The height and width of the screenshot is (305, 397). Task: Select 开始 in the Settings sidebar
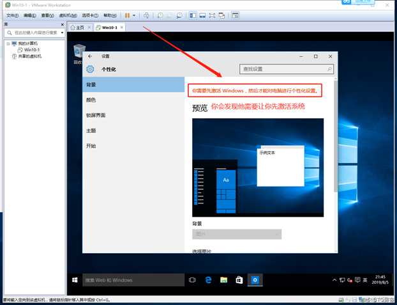[133, 146]
